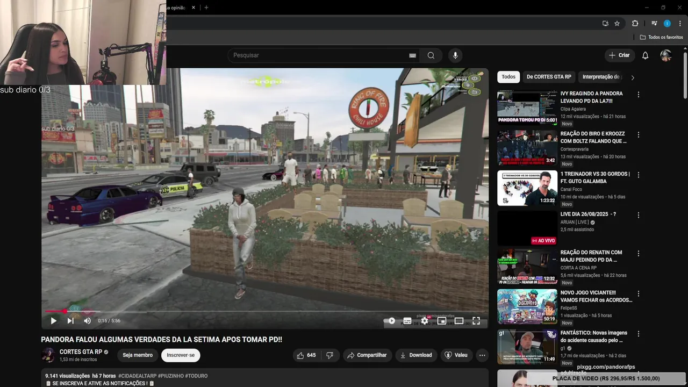The image size is (688, 387).
Task: Open CORTES GTA RP channel name
Action: pos(81,352)
